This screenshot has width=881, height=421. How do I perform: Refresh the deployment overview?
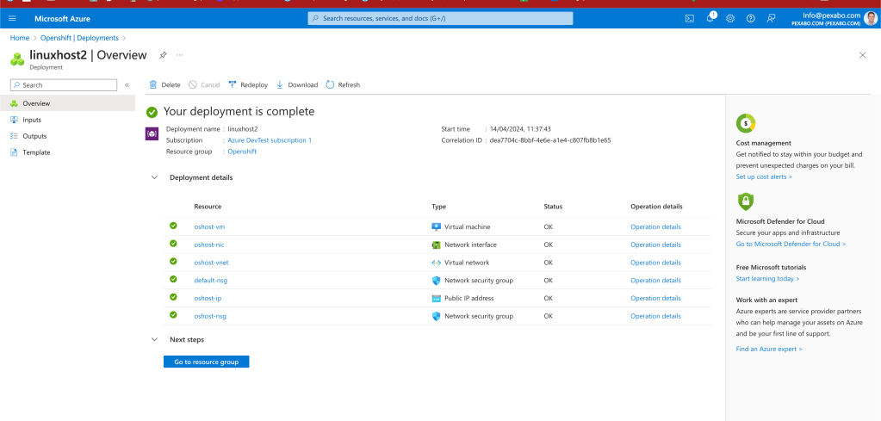[343, 84]
